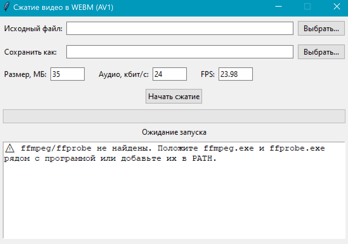
Task: Click the Размер, МБ field showing 35
Action: click(68, 74)
